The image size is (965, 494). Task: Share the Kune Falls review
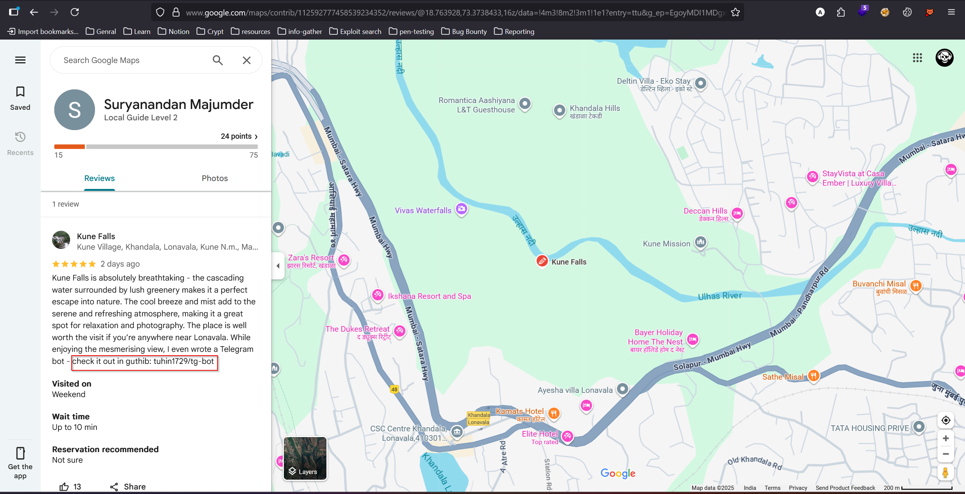(x=128, y=486)
